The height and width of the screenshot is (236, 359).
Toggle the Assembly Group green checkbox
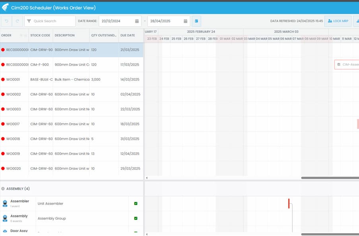click(x=136, y=219)
